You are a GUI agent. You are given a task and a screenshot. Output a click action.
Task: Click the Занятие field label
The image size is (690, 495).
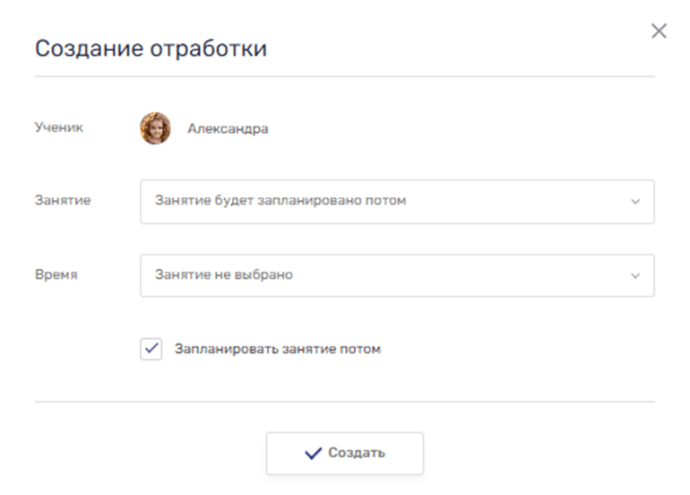[x=62, y=201]
